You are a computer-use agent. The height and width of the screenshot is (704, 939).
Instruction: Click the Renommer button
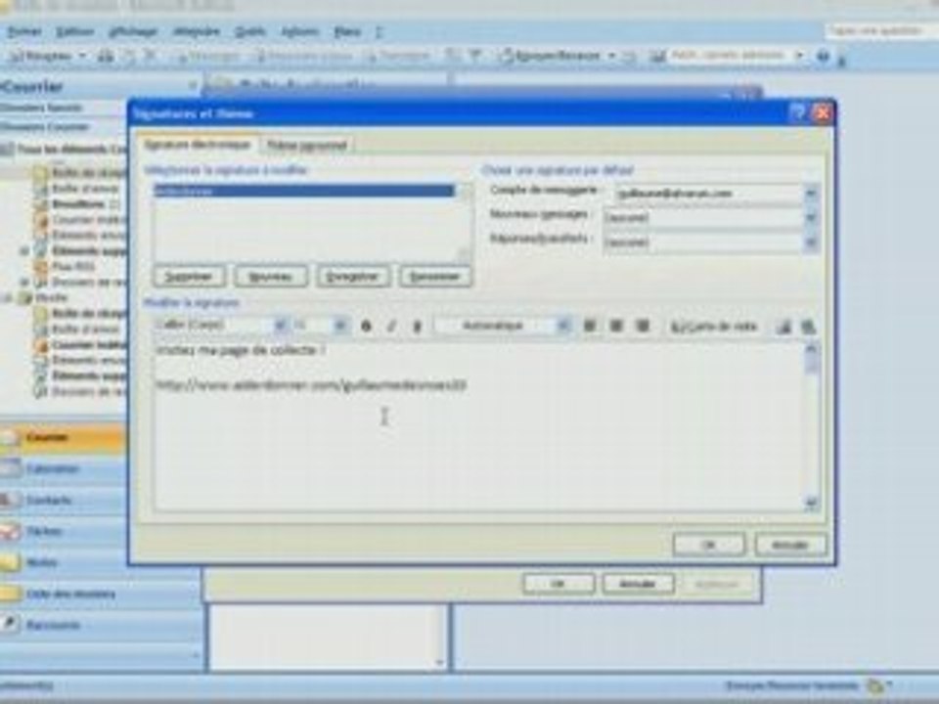[434, 277]
